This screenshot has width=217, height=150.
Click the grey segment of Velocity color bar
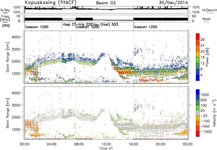pyautogui.click(x=198, y=113)
